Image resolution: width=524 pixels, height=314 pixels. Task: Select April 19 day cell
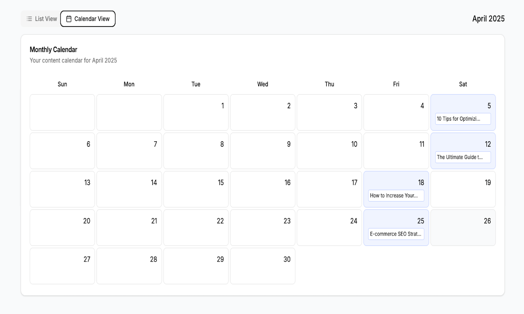(463, 189)
